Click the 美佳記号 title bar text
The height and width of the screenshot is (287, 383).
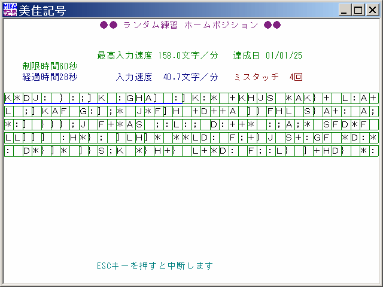tap(43, 10)
